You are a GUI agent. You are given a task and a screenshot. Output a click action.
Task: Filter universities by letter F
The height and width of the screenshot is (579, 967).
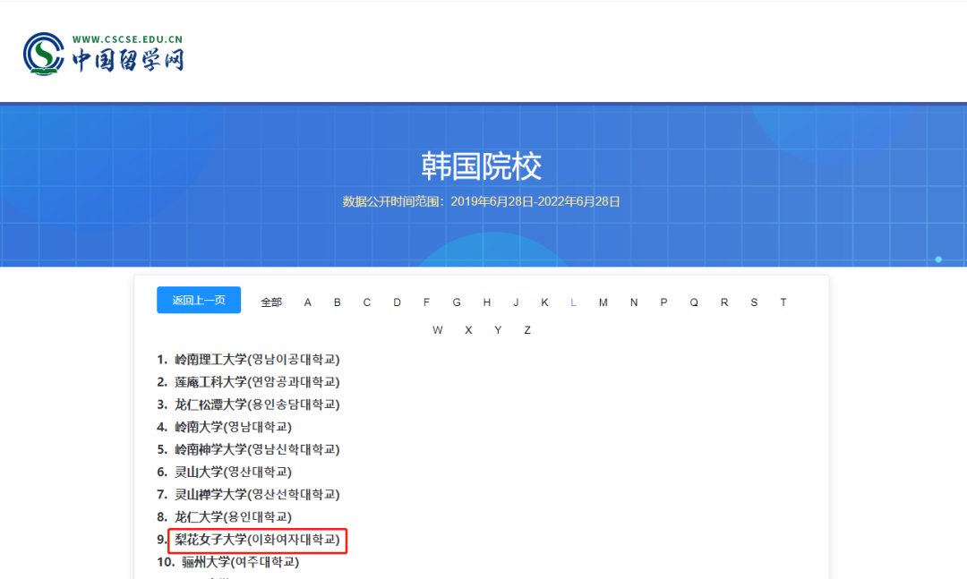[x=426, y=302]
